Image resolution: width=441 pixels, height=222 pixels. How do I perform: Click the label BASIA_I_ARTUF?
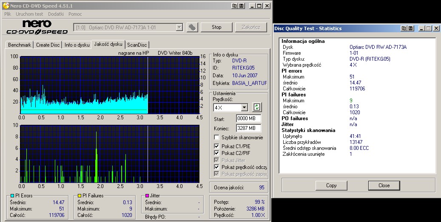(250, 83)
